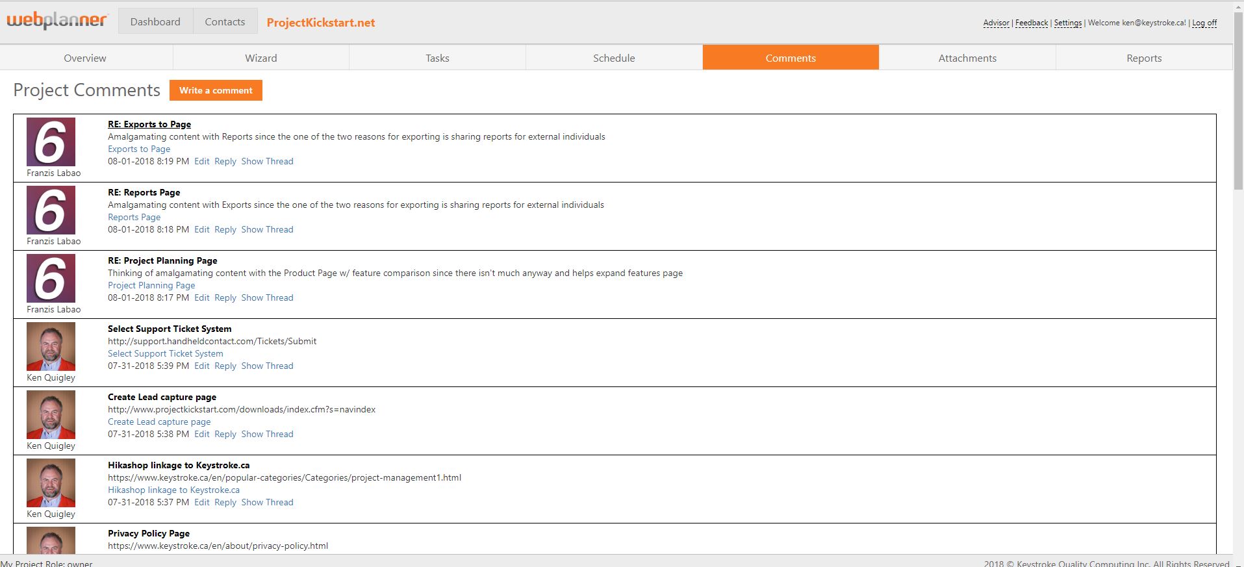Edit the RE: Project Planning Page comment
The height and width of the screenshot is (567, 1244).
(202, 297)
